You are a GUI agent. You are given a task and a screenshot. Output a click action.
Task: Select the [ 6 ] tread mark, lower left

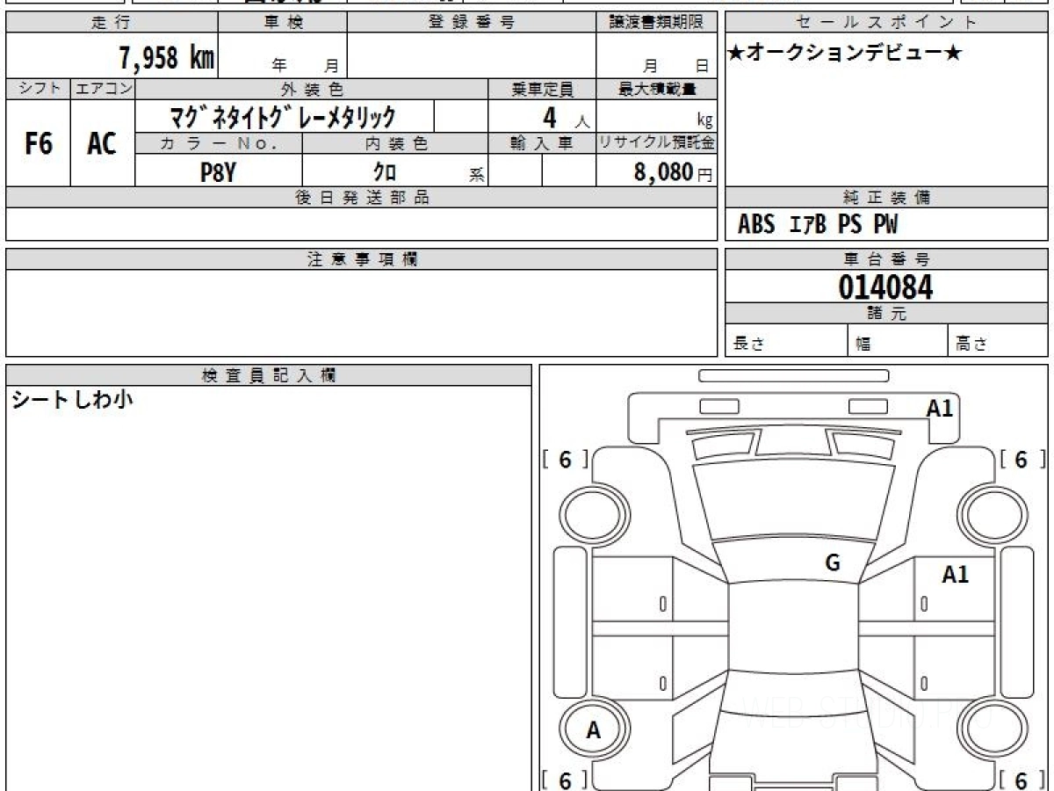click(566, 780)
